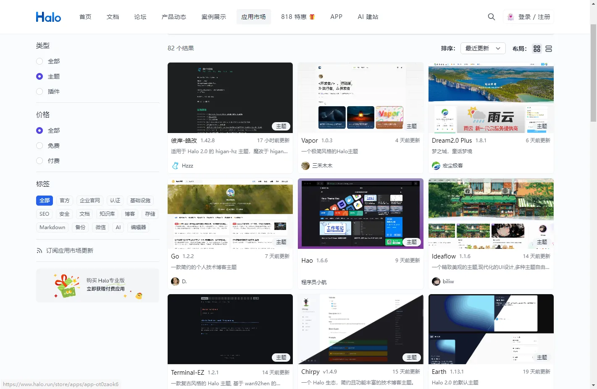Filter by 备份 tag
The height and width of the screenshot is (389, 597).
(80, 227)
